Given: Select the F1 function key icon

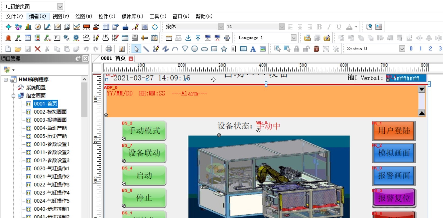Looking at the screenshot, I should coord(57,38).
